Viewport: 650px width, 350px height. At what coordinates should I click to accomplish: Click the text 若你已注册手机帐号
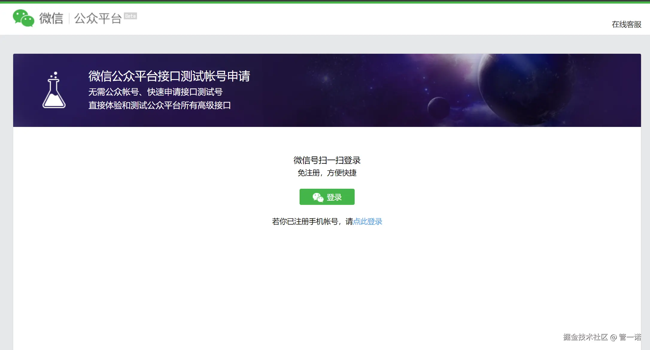305,221
